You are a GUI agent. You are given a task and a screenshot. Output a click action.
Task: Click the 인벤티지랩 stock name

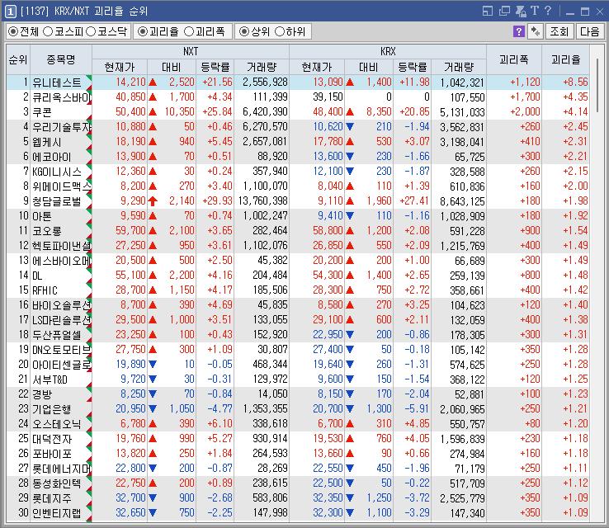tap(57, 513)
